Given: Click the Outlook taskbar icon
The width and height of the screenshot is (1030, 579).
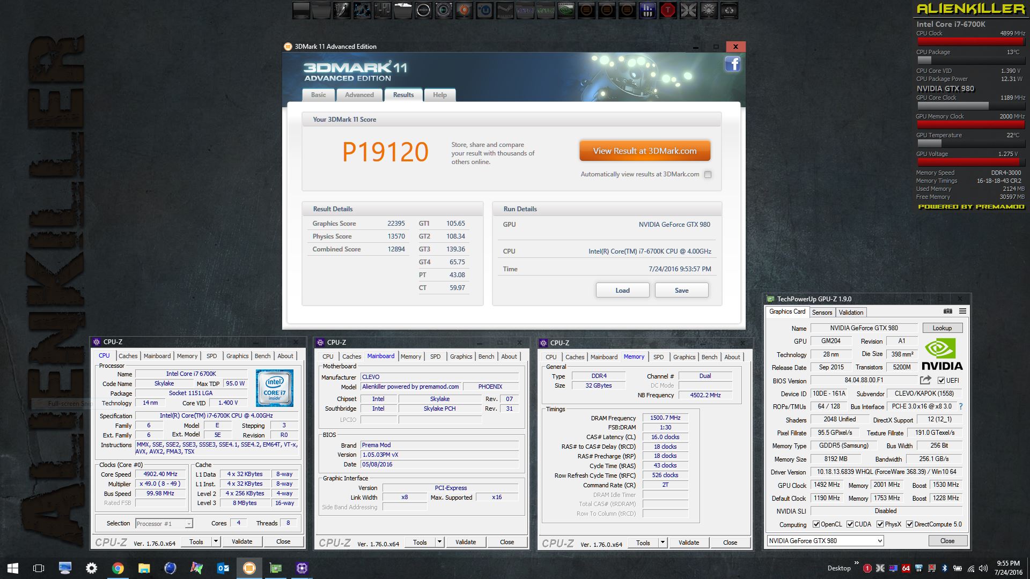Looking at the screenshot, I should coord(223,568).
